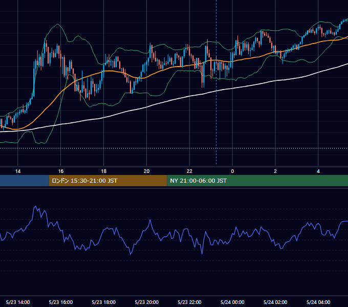Click the ロンドン 15:30-21:00 JST session bar

(x=108, y=181)
